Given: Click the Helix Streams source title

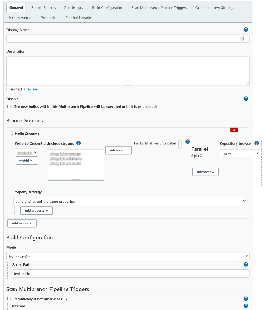Looking at the screenshot, I should point(27,134).
